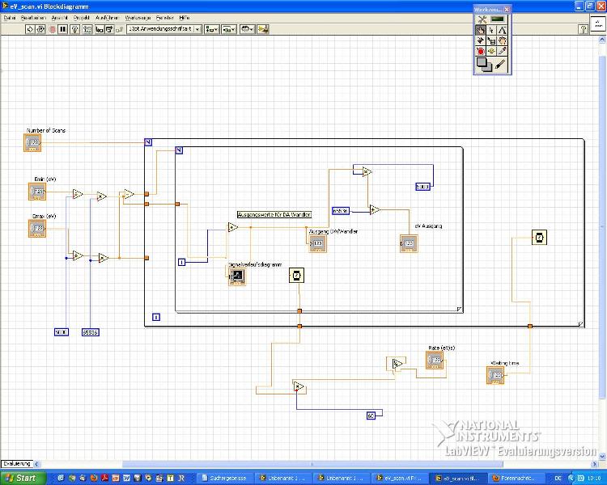Select the Wiring spool tool

pos(481,40)
